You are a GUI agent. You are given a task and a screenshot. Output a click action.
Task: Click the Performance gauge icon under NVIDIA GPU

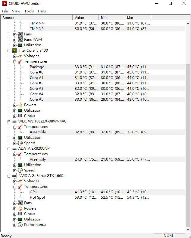coord(20,225)
